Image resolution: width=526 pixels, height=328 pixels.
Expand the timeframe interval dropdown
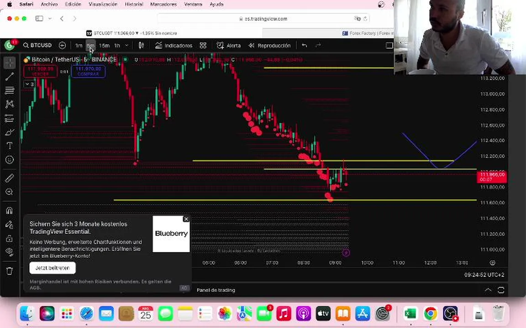pos(126,46)
